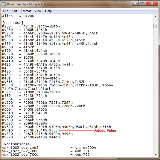160x160 pixels.
Task: Click the 'R580+ = 7240h' line
Action: pyautogui.click(x=18, y=99)
